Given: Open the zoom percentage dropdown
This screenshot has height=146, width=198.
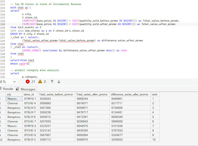Looking at the screenshot, I should pos(14,82).
